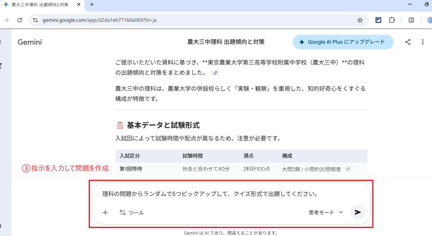Bookmark this page with the star icon
Viewport: 432px width, 236px height.
[360, 20]
